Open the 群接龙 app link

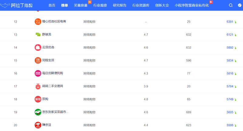[x=47, y=34]
